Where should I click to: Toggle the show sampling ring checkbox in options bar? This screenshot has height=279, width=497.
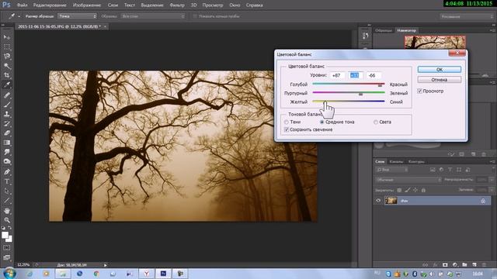195,16
